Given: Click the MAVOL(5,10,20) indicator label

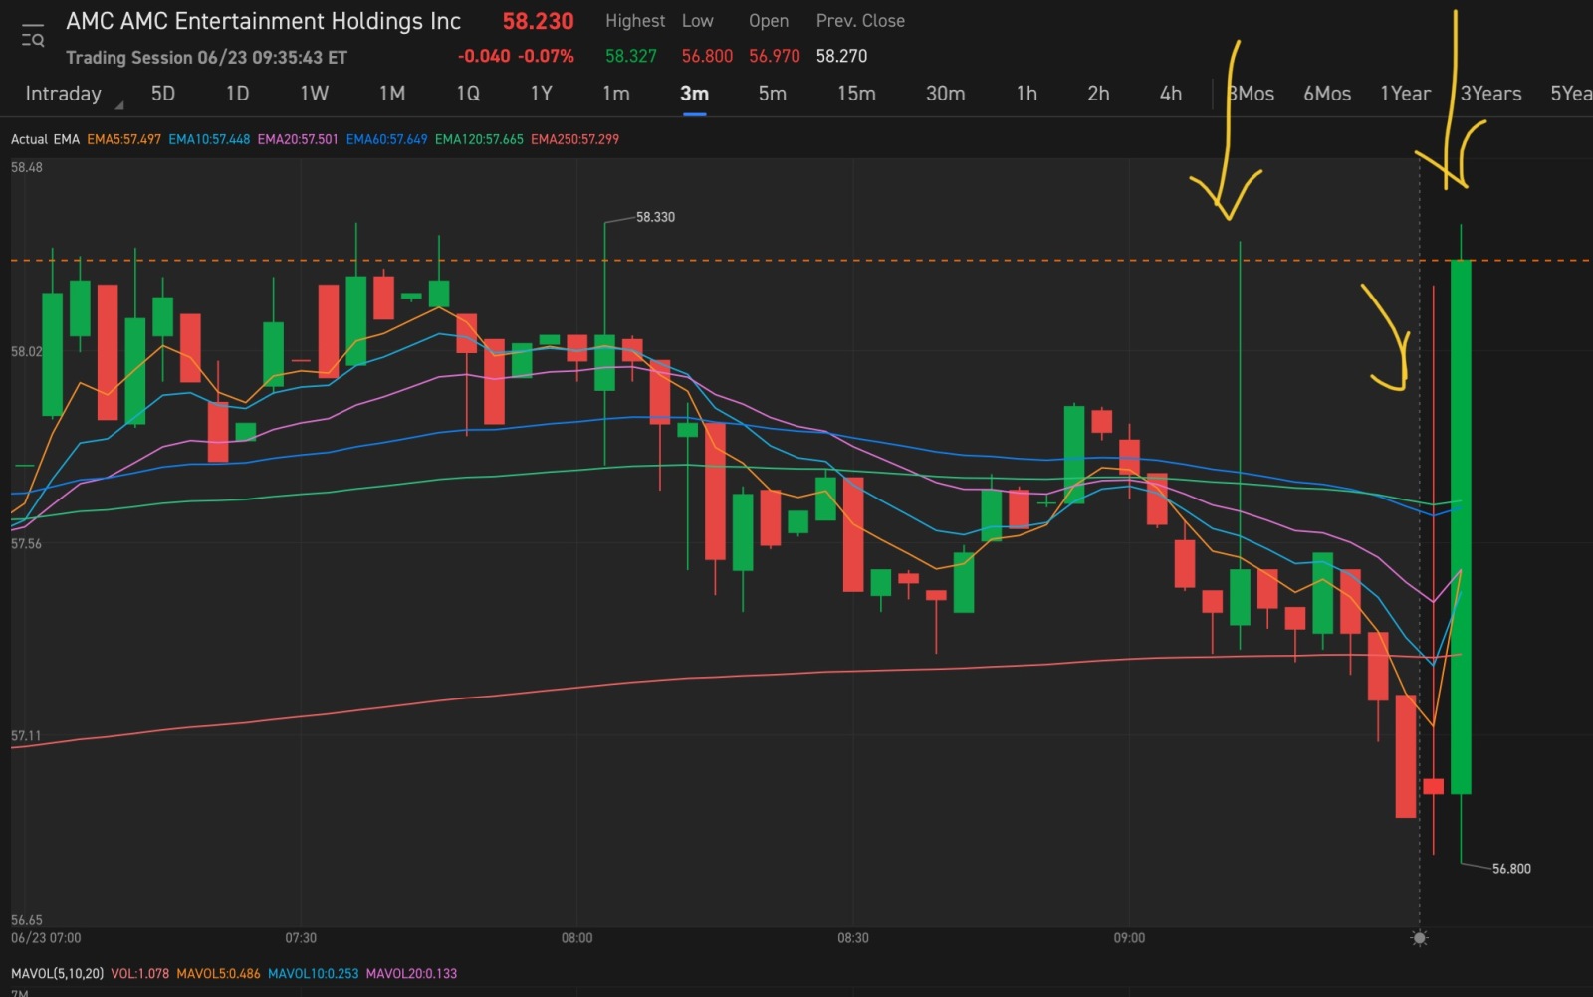Looking at the screenshot, I should click(x=57, y=973).
